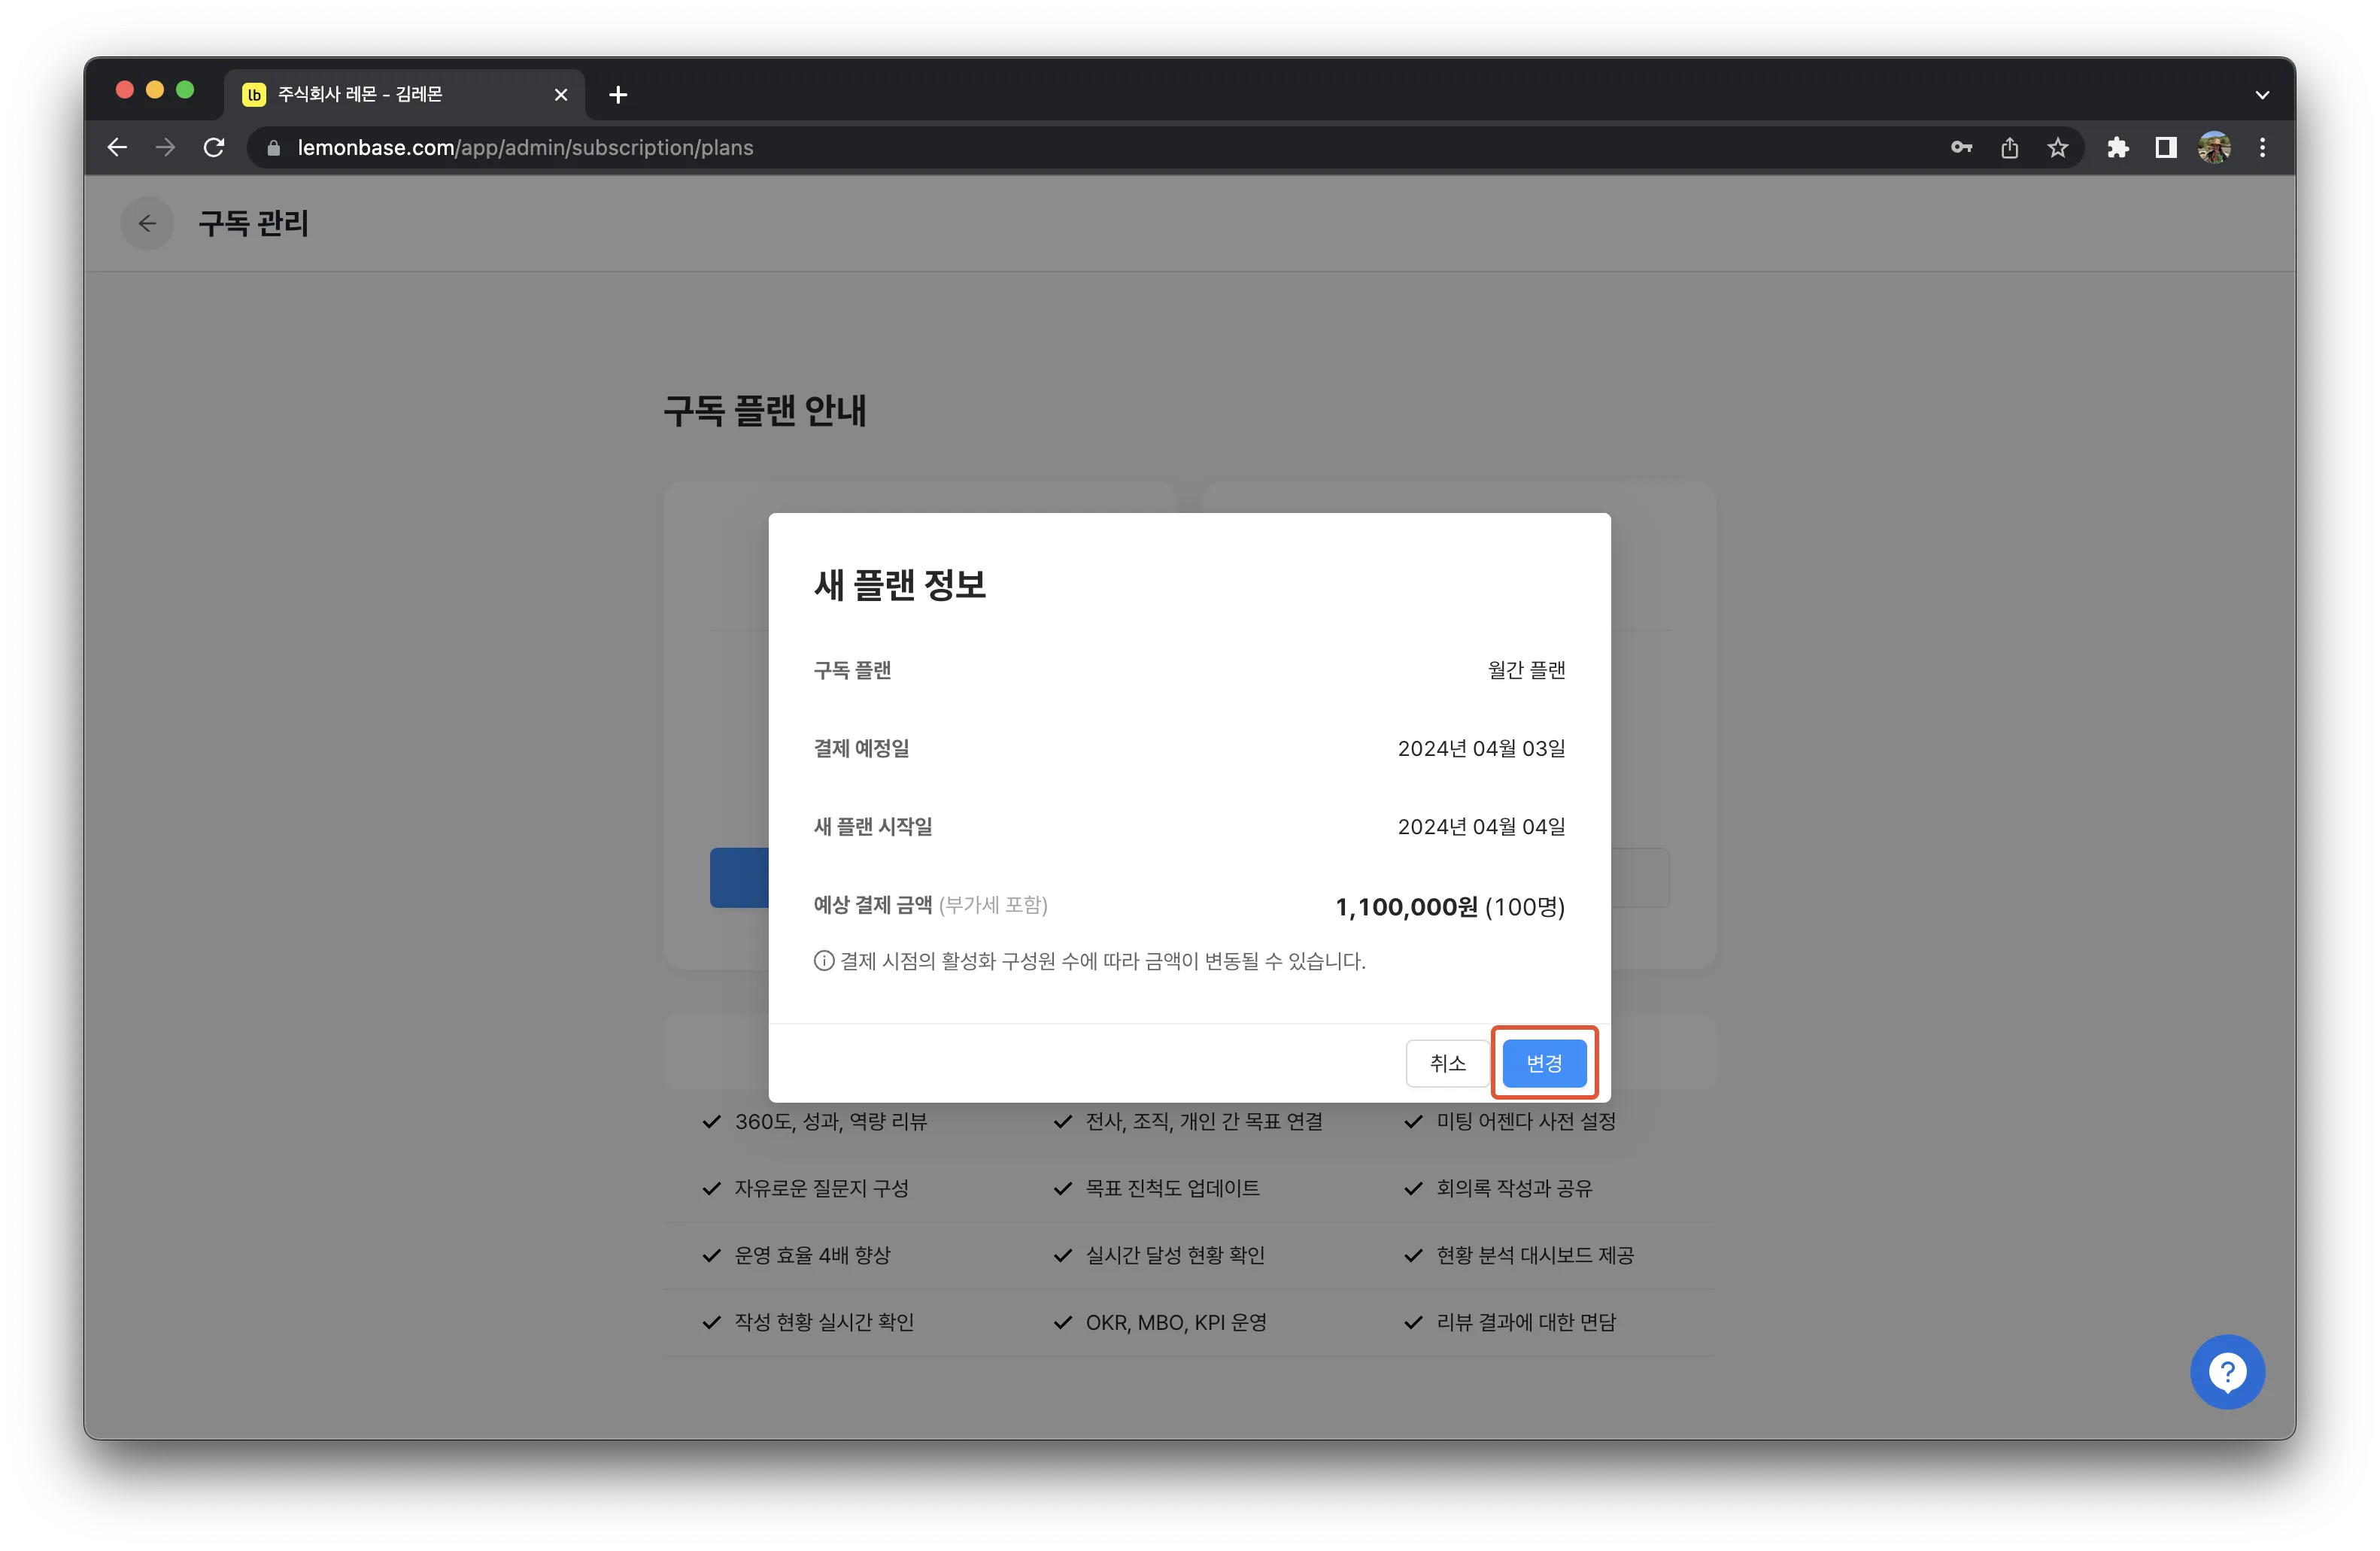Click 현황 분석 대시보드 제공 feature
The width and height of the screenshot is (2380, 1551).
pyautogui.click(x=1535, y=1255)
